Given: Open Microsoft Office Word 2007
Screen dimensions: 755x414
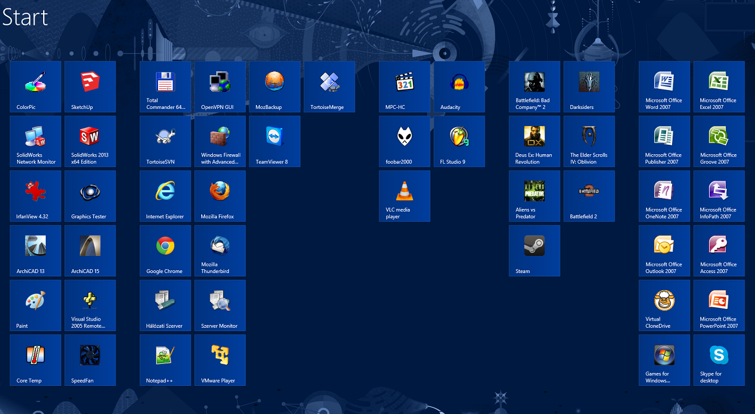Looking at the screenshot, I should click(664, 87).
